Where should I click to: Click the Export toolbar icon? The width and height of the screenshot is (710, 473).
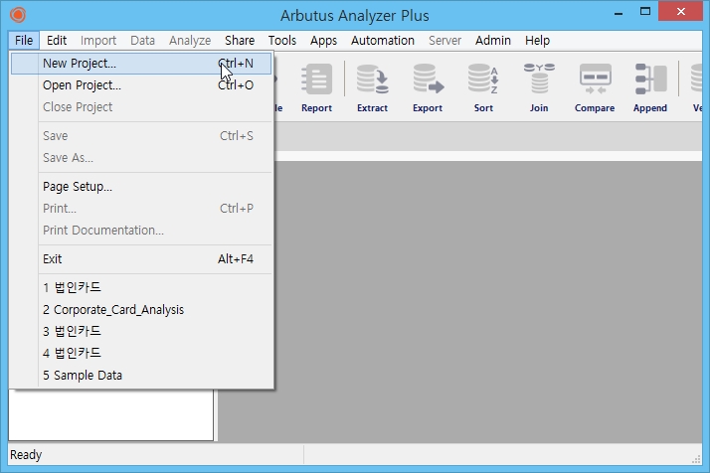pyautogui.click(x=428, y=87)
